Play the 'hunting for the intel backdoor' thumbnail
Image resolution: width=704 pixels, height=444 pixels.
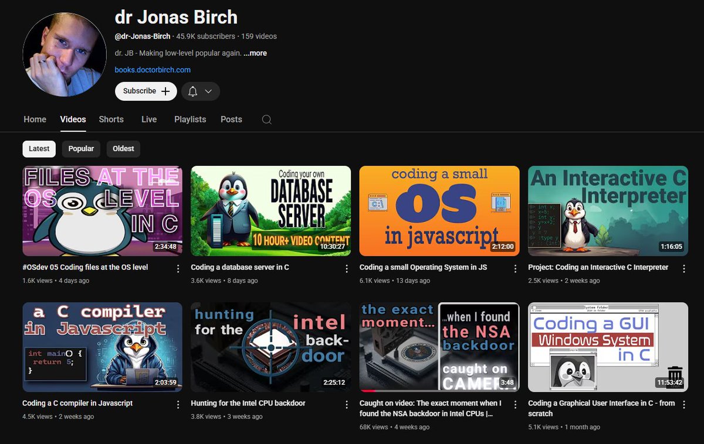tap(270, 347)
